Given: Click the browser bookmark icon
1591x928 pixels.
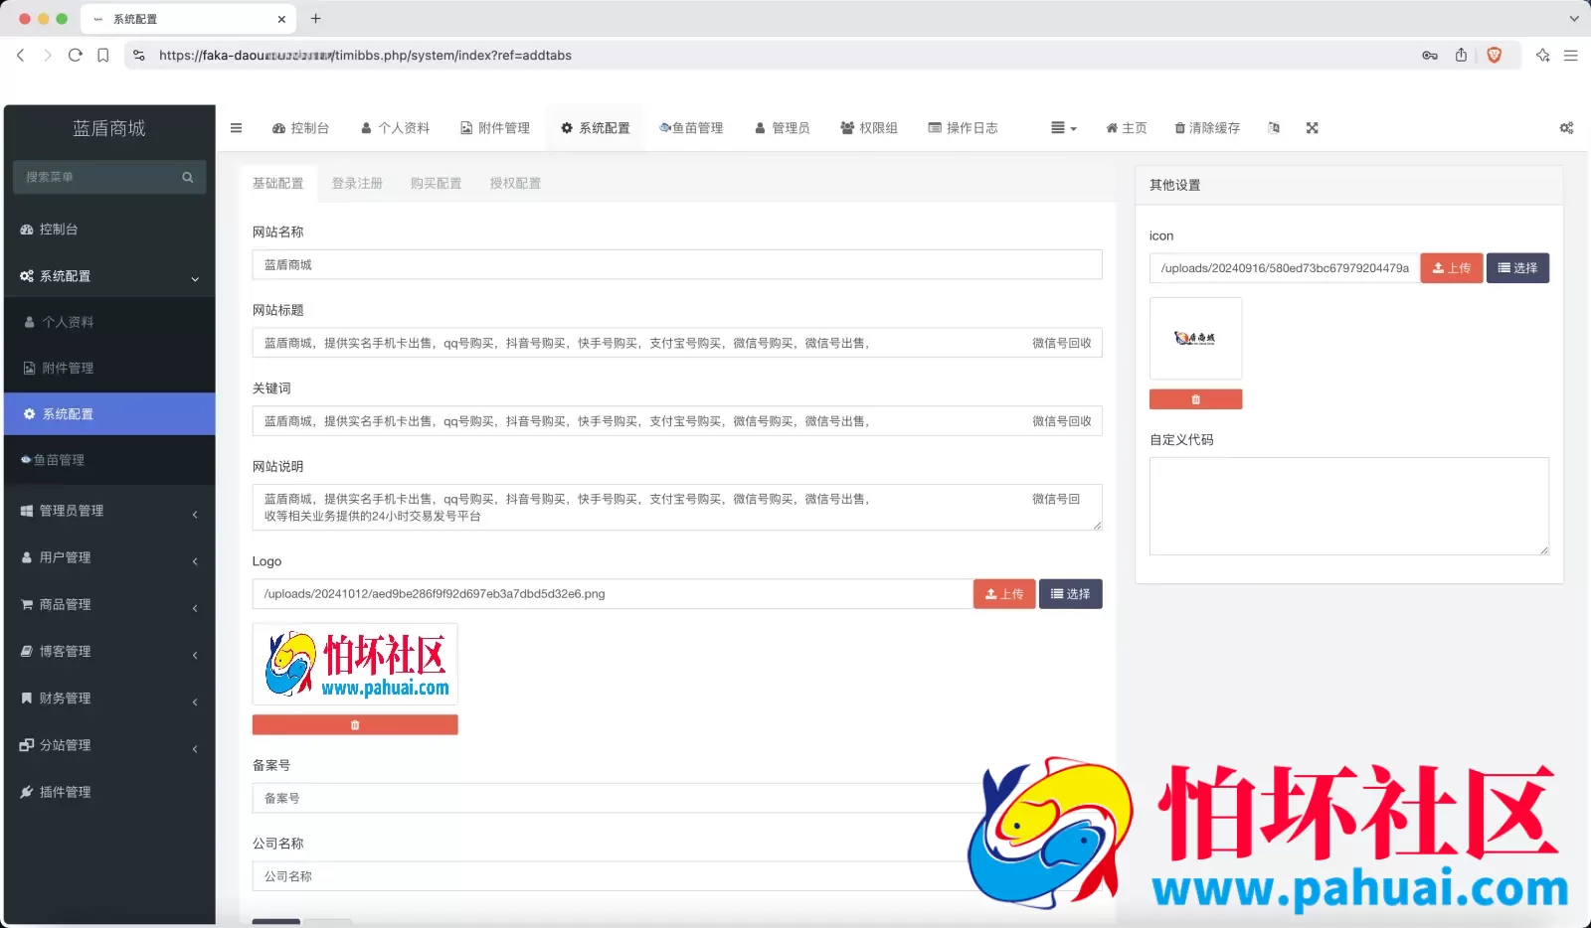Looking at the screenshot, I should [103, 56].
